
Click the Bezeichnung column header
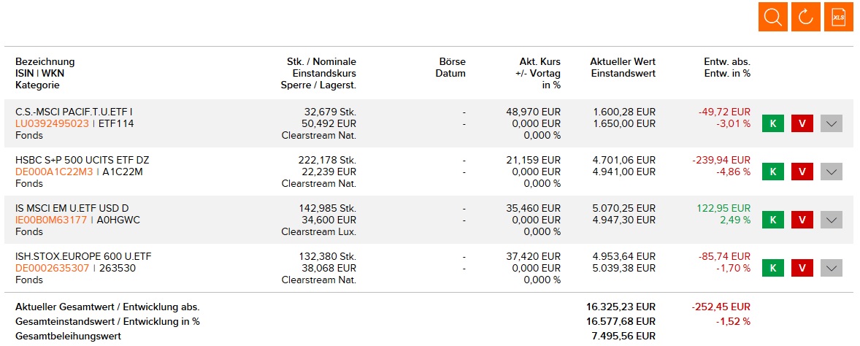pyautogui.click(x=45, y=61)
